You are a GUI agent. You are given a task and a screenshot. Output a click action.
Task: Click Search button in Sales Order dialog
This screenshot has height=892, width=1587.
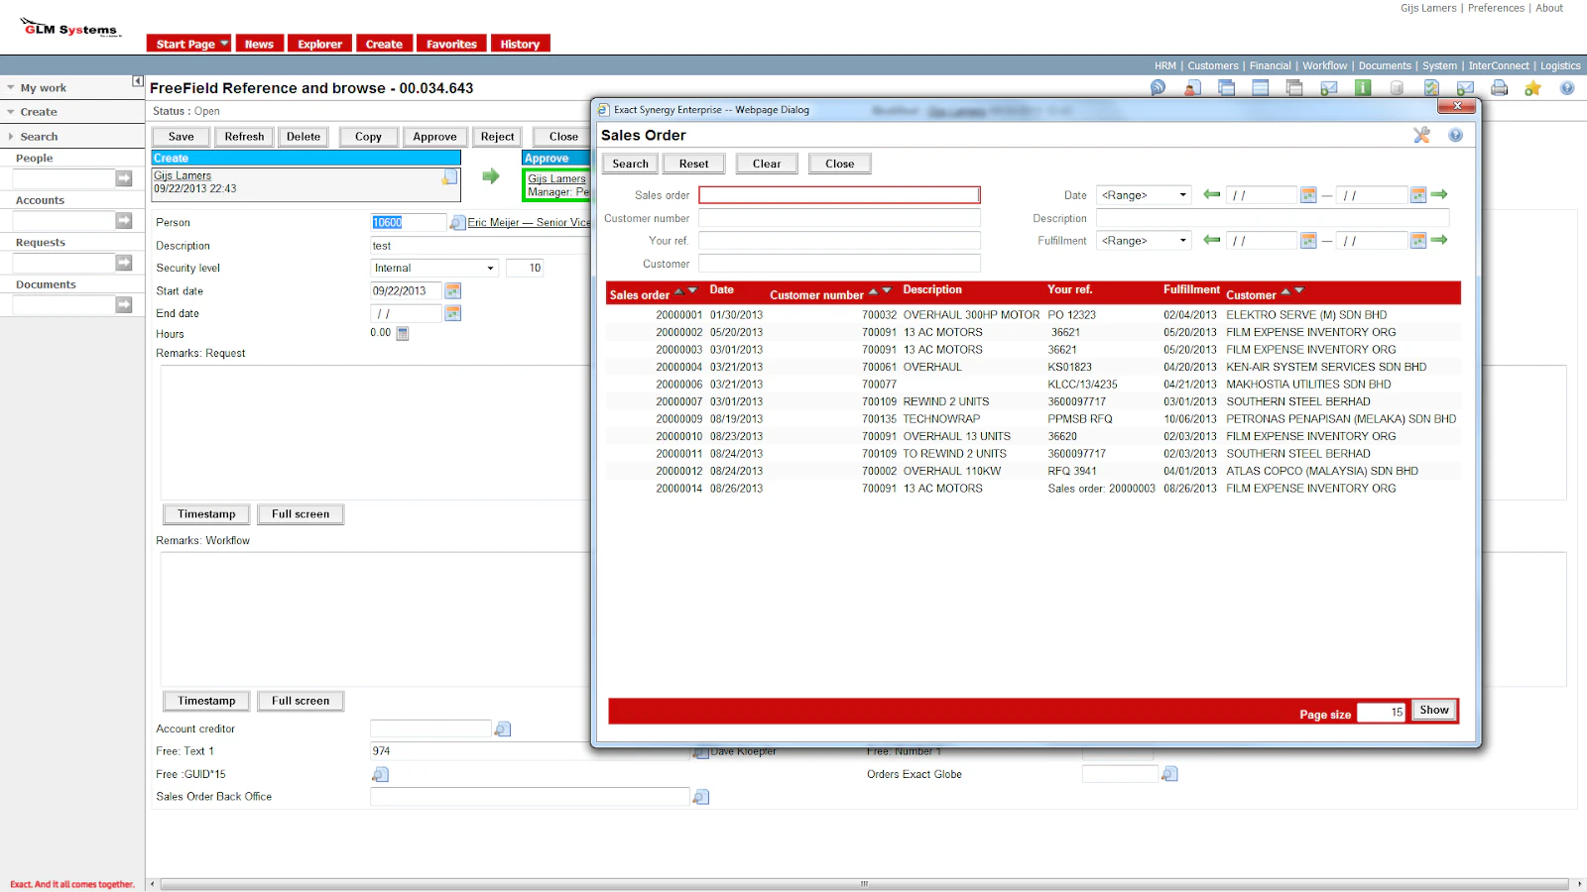(630, 164)
